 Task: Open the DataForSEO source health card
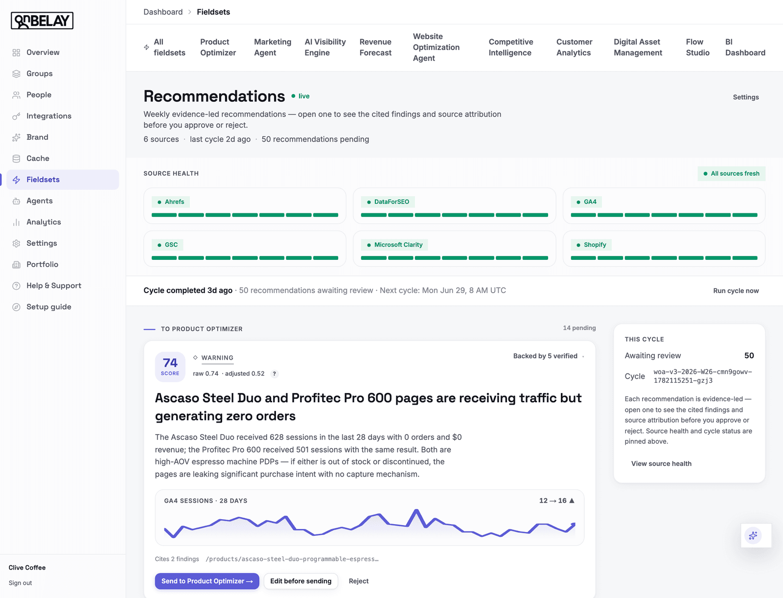(x=454, y=206)
